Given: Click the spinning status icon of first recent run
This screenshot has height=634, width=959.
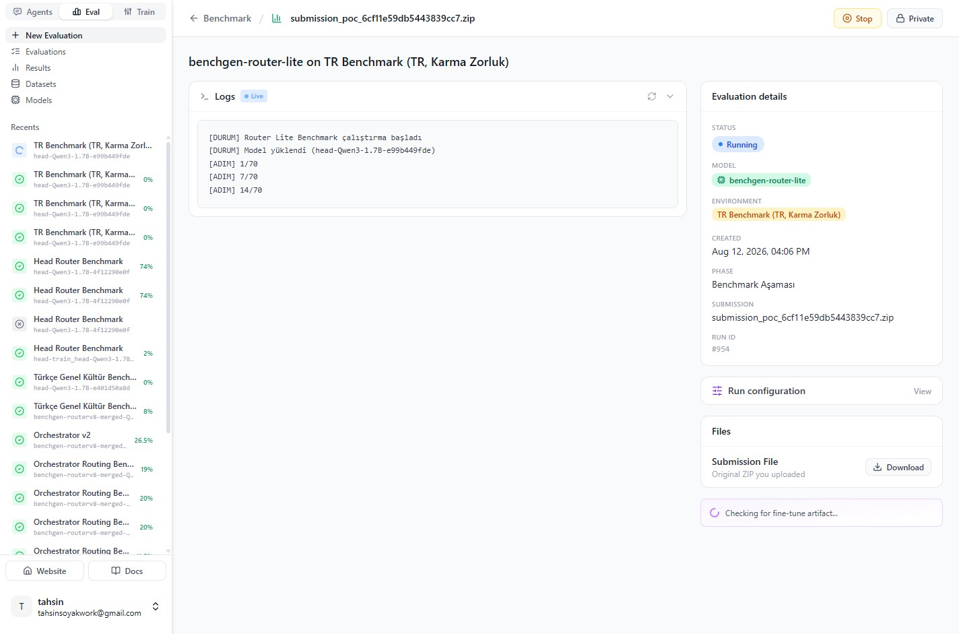Looking at the screenshot, I should (x=20, y=150).
